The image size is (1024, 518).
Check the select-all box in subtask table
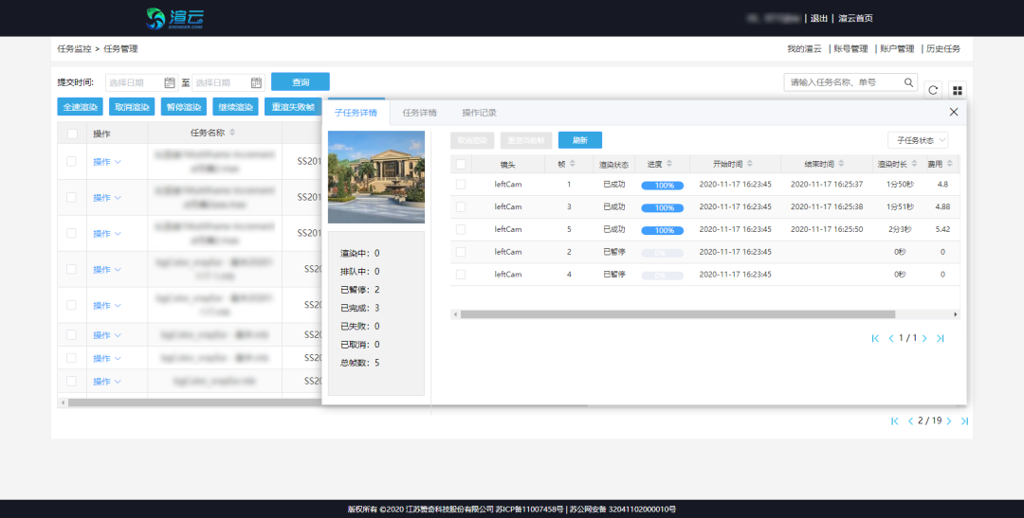tap(461, 164)
